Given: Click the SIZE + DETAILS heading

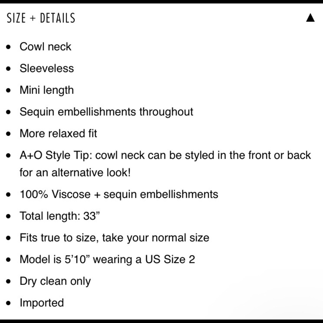Looking at the screenshot, I should pyautogui.click(x=41, y=18).
